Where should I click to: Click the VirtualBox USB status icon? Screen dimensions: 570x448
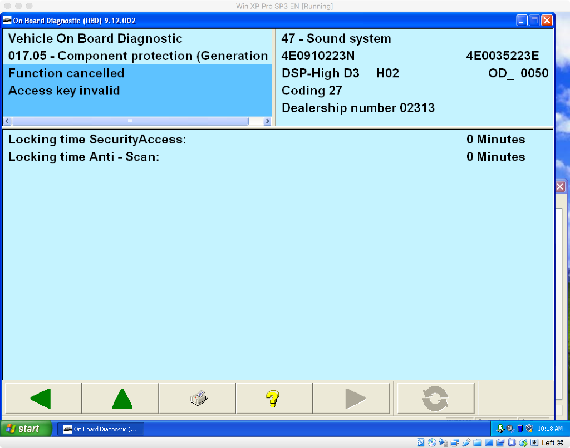466,442
